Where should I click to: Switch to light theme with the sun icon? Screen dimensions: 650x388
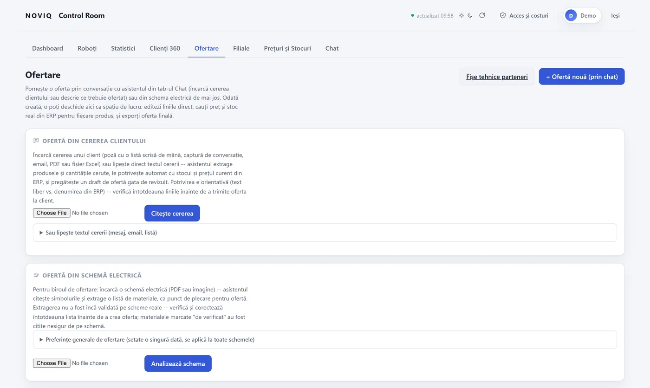coord(461,15)
